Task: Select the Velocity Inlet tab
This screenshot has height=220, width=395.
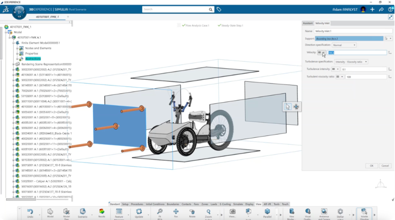Action: coord(322,23)
